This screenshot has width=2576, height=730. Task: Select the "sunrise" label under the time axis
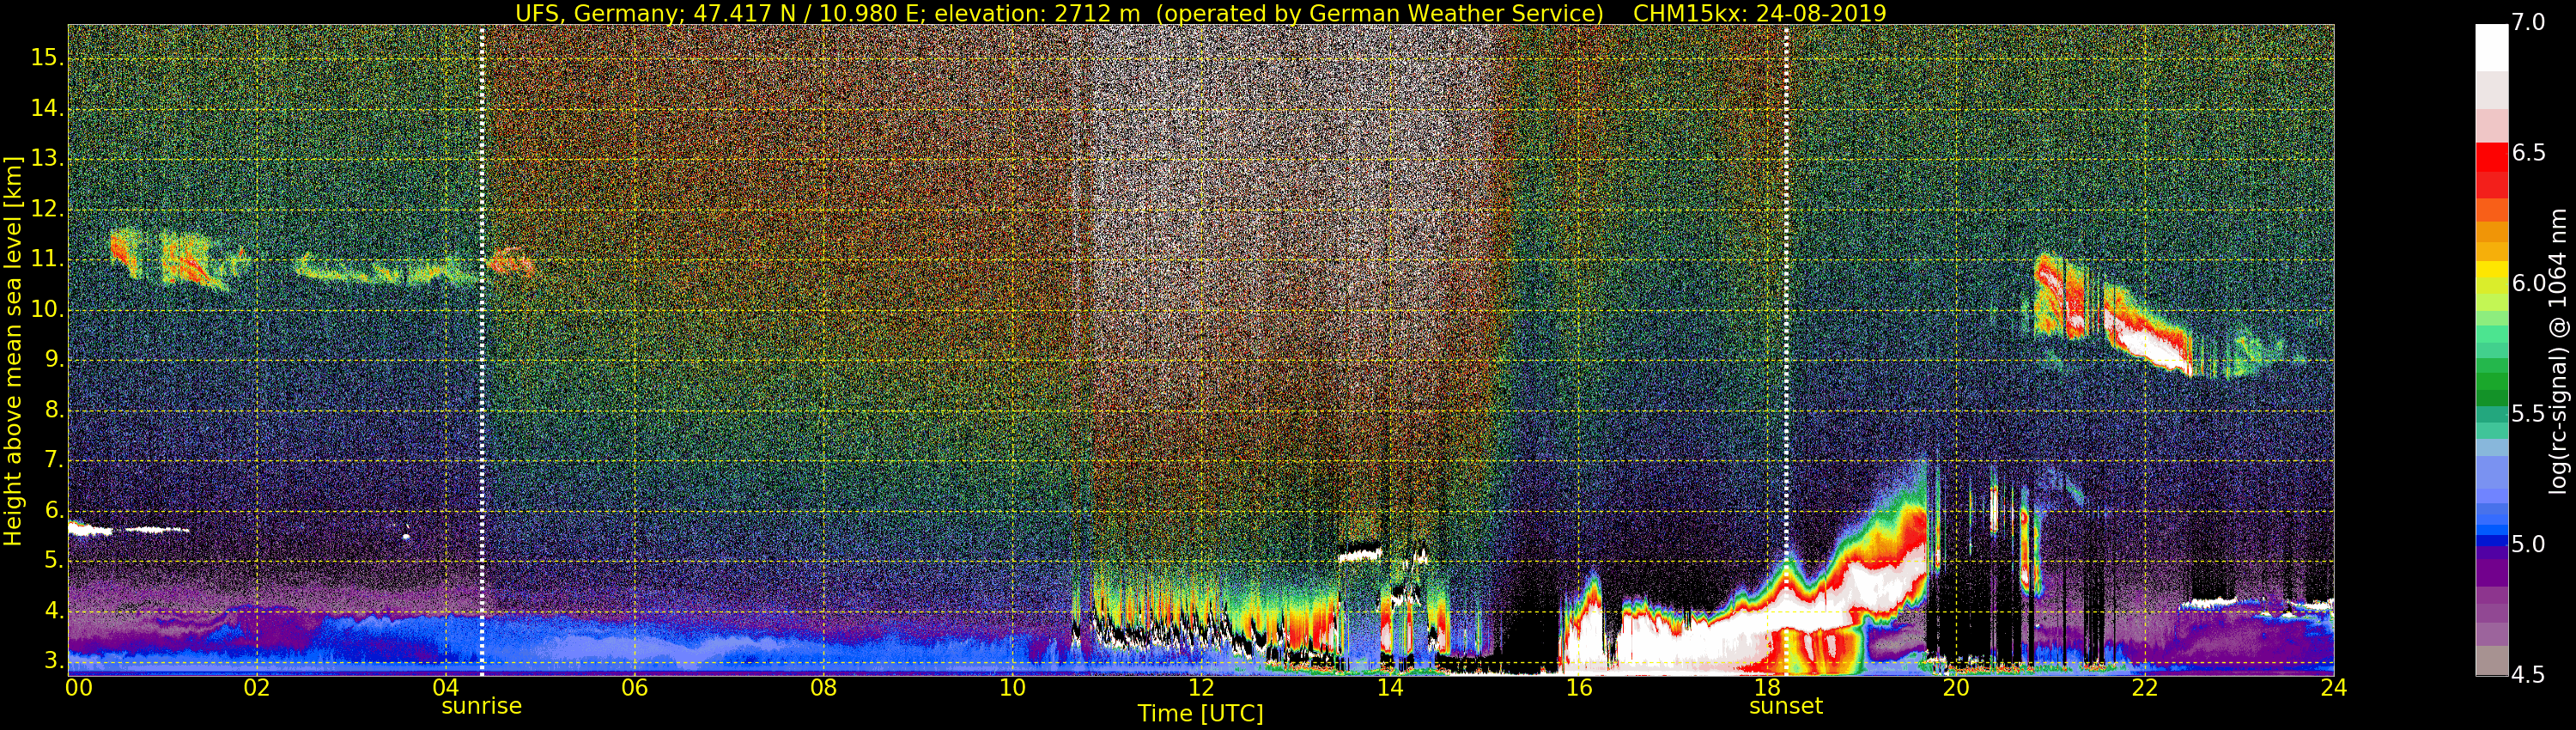tap(482, 706)
